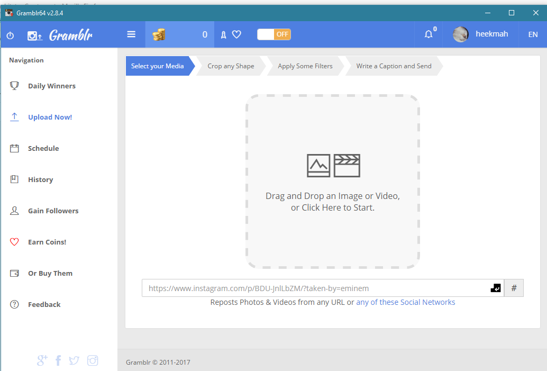Click the Gramblr64 title bar app icon

click(x=9, y=13)
